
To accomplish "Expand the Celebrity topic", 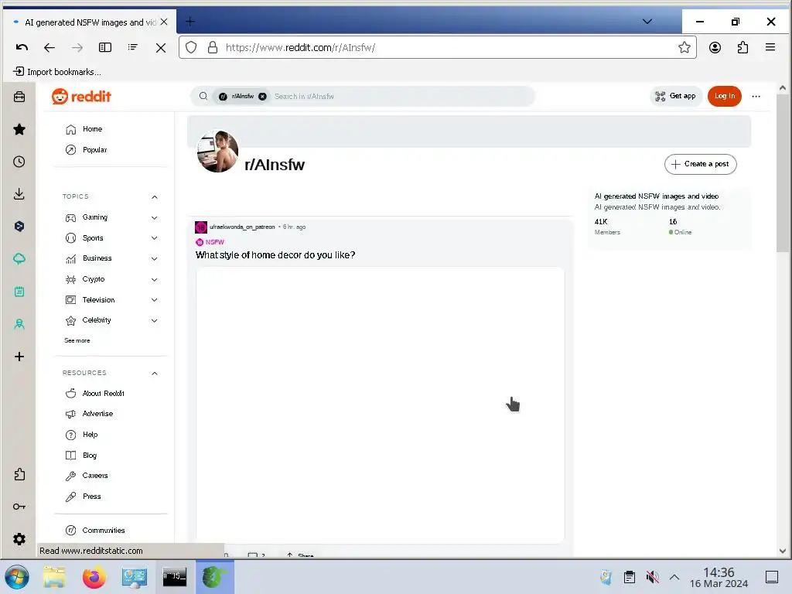I will tap(155, 320).
